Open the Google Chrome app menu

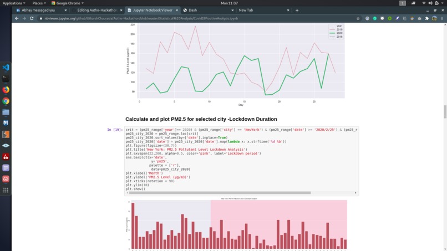pos(68,3)
